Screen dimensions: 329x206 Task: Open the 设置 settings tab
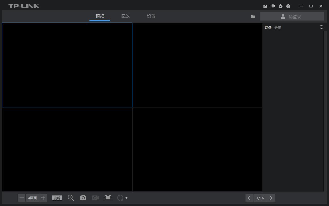pyautogui.click(x=151, y=16)
